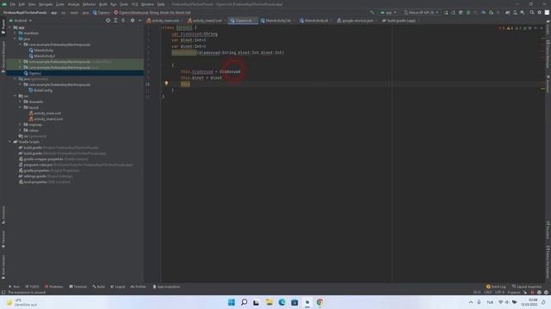The width and height of the screenshot is (551, 309).
Task: Click the Windows taskbar search icon
Action: click(x=244, y=302)
